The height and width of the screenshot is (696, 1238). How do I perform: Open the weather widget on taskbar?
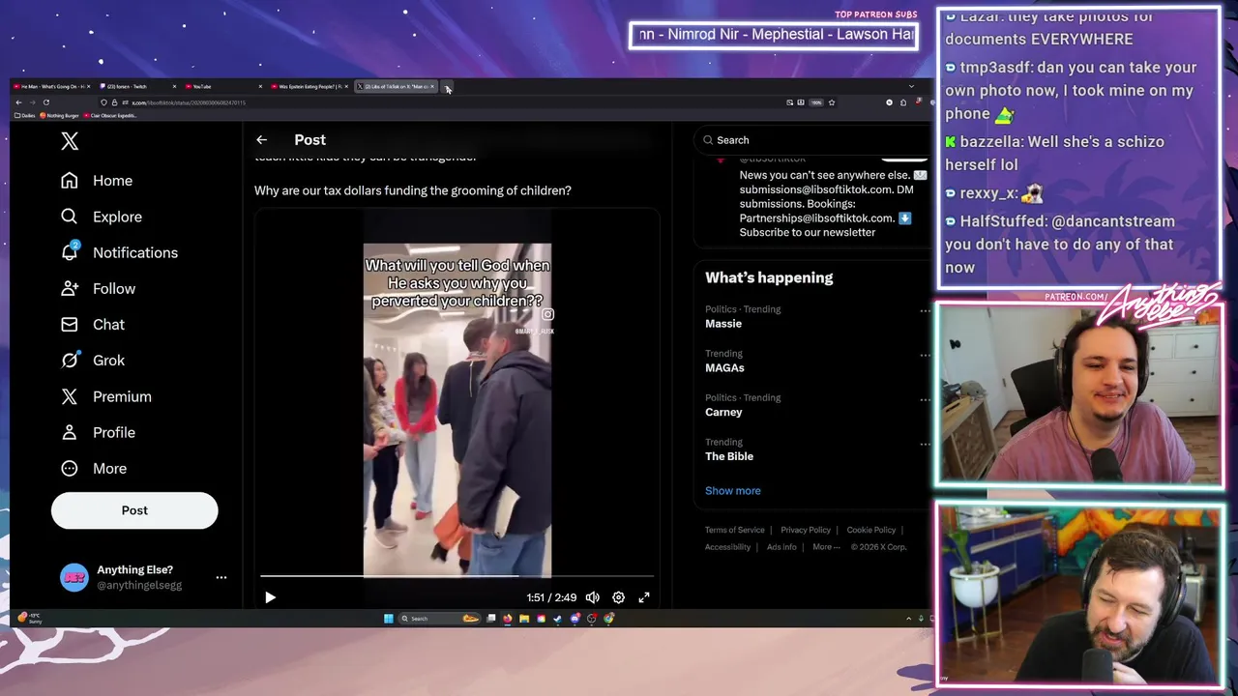[x=29, y=618]
